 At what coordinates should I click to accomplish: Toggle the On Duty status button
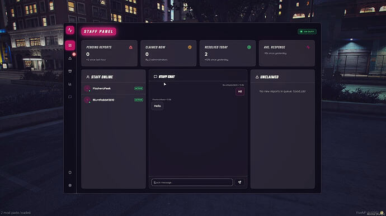tap(307, 31)
